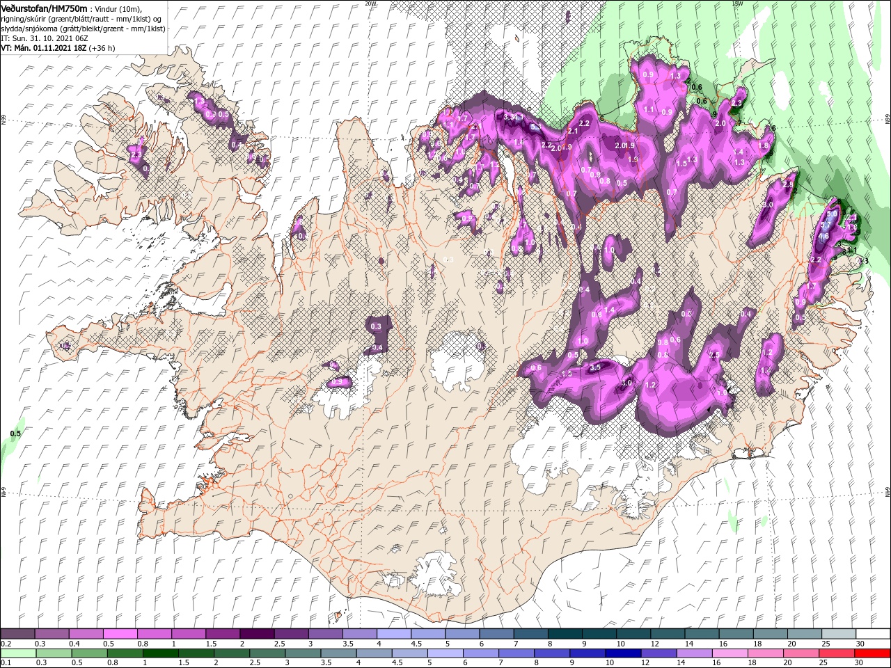The width and height of the screenshot is (891, 668).
Task: Pick the rain scale swatch starting at 1.5
Action: tap(196, 653)
